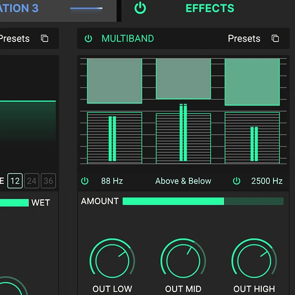Toggle the main EFFECTS power button
Viewport: 295px width, 295px height.
tap(140, 8)
